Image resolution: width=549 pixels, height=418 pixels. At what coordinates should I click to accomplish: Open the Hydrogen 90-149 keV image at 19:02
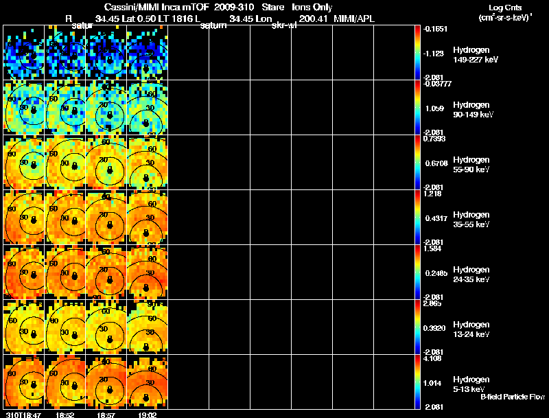[148, 108]
